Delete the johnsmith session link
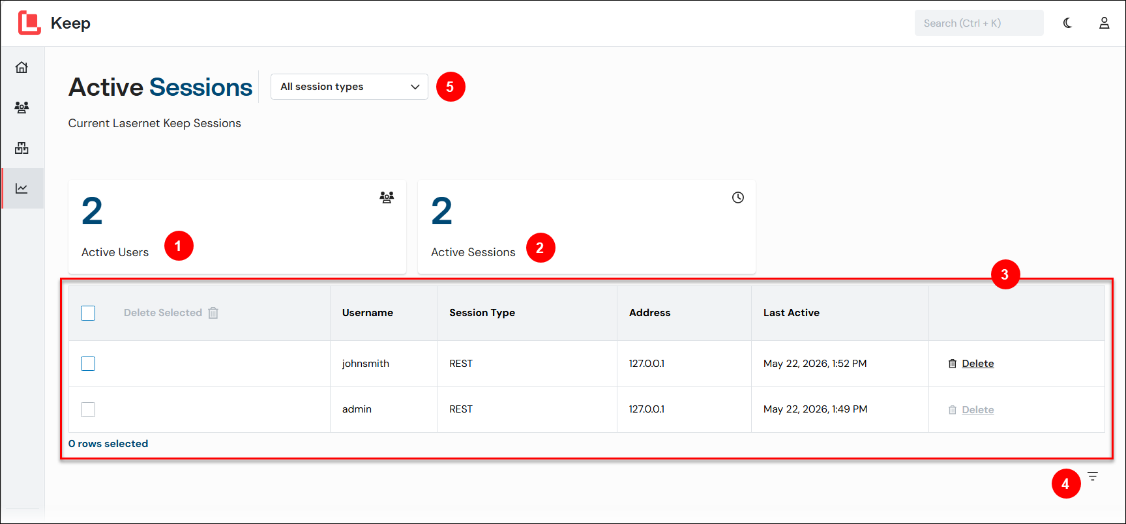 [x=977, y=364]
